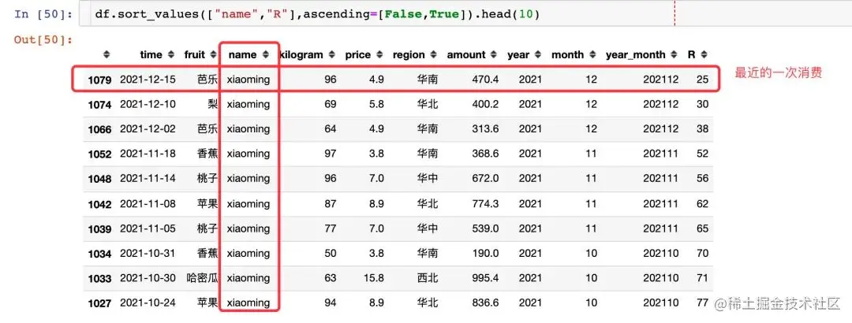
Task: Sort by the fruit column arrows
Action: [214, 55]
